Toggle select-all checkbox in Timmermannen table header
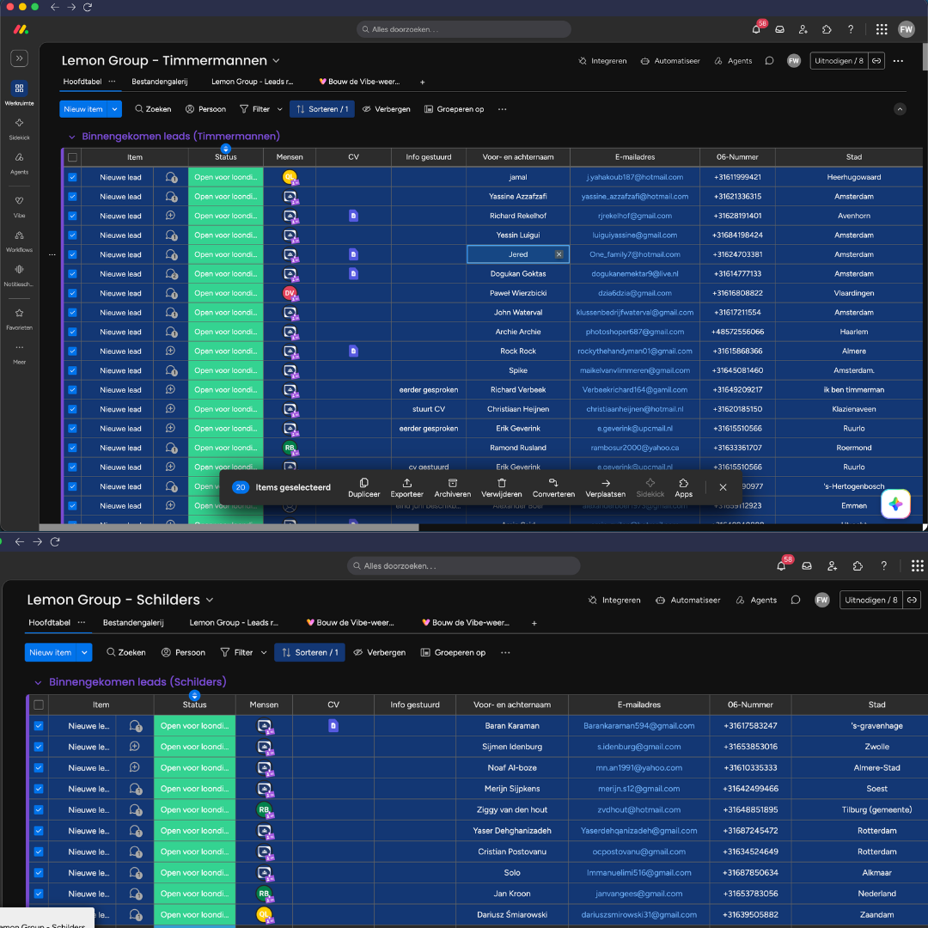Viewport: 928px width, 928px height. pos(72,157)
